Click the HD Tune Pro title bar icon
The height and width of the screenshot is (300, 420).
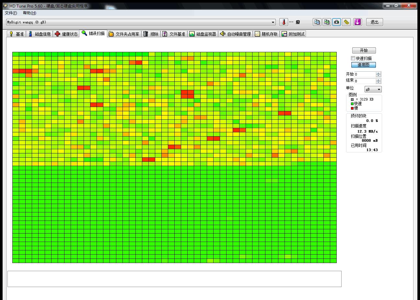click(5, 6)
